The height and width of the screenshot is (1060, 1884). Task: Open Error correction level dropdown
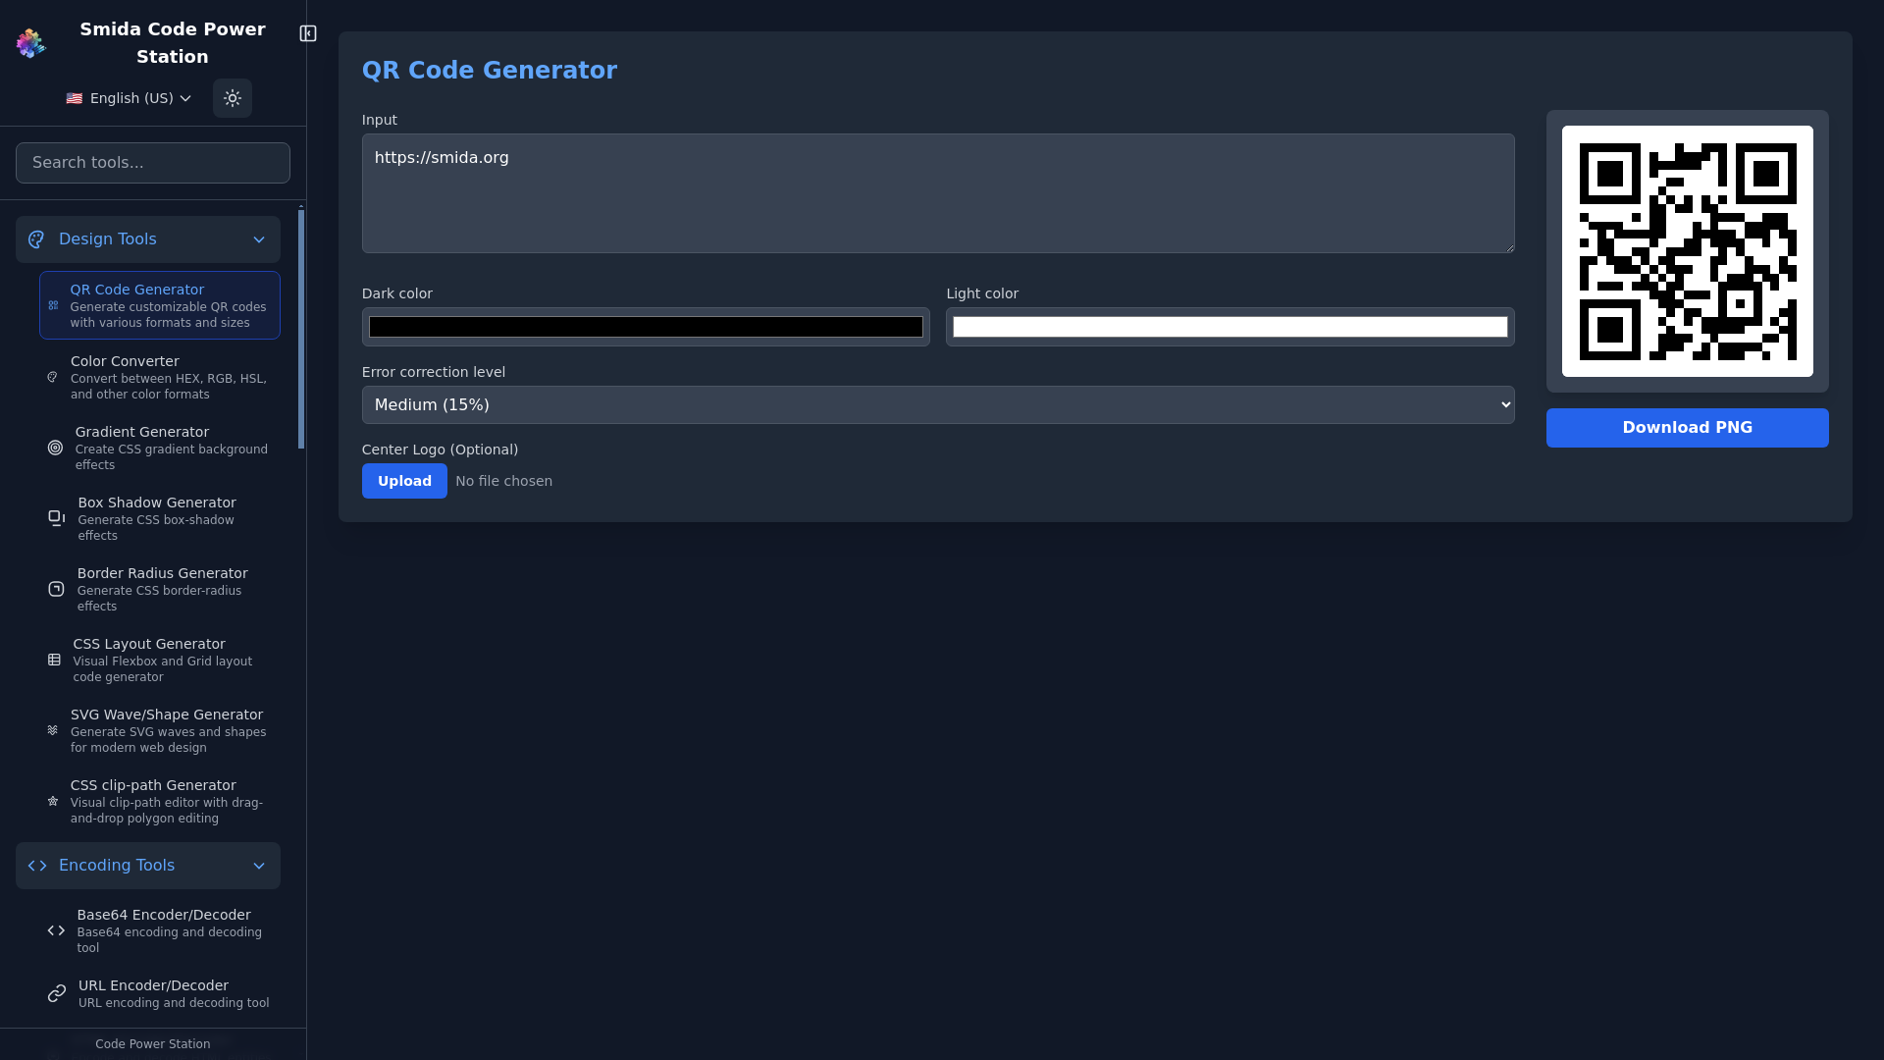[938, 404]
